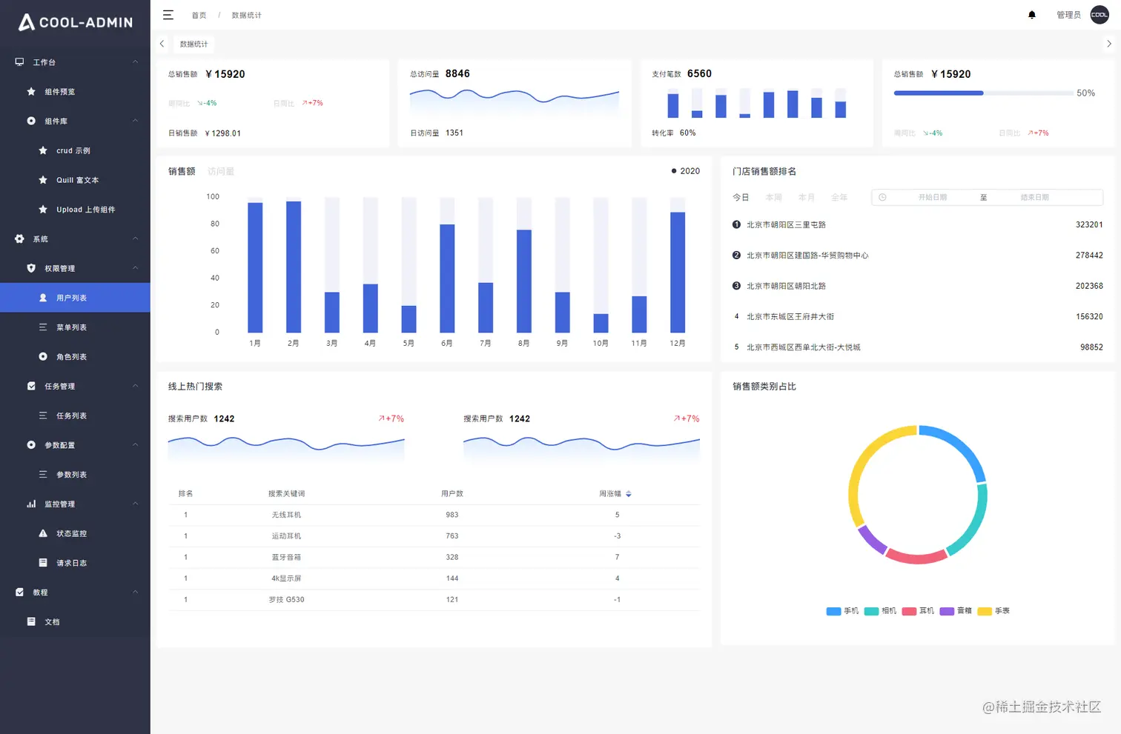Screen dimensions: 1121x734
Task: Open notifications via the bell icon
Action: (x=1031, y=15)
